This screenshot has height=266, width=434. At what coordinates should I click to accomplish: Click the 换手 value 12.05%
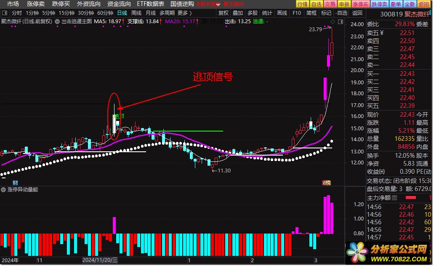point(405,156)
